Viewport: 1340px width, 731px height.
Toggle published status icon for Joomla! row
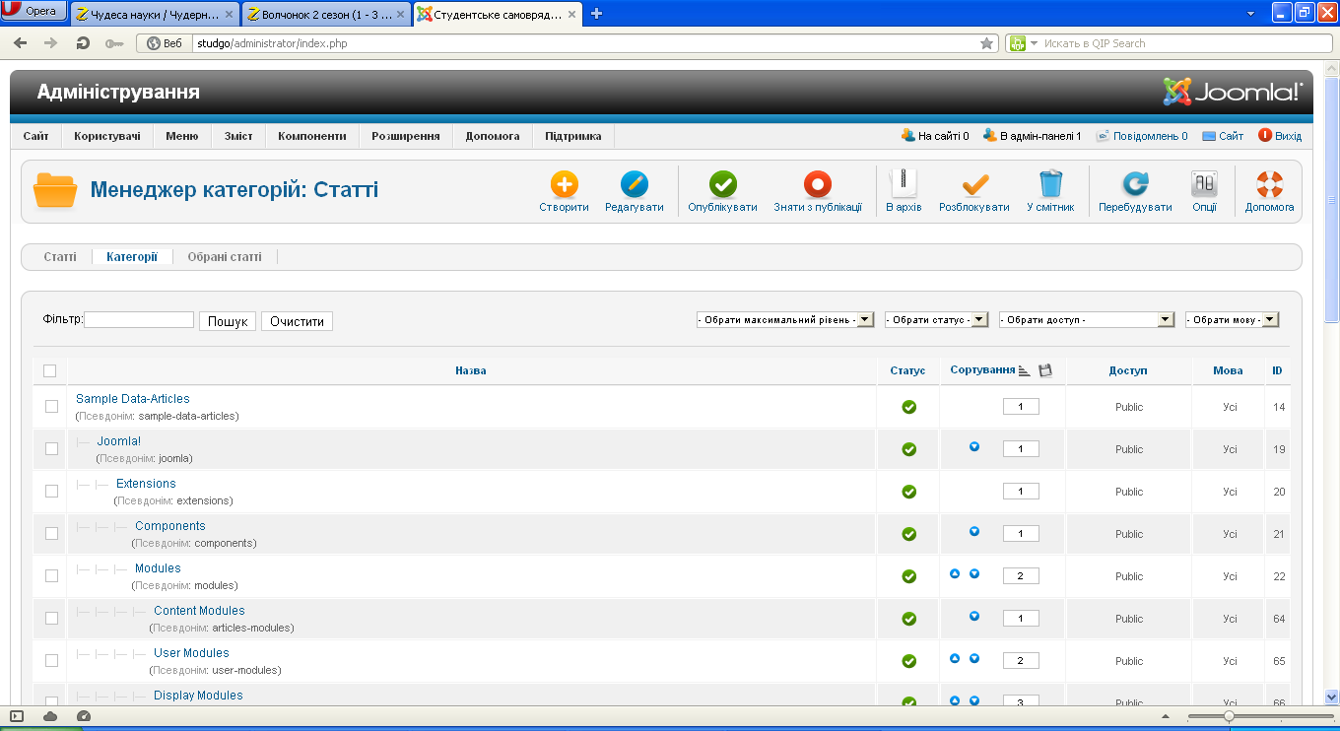(908, 449)
